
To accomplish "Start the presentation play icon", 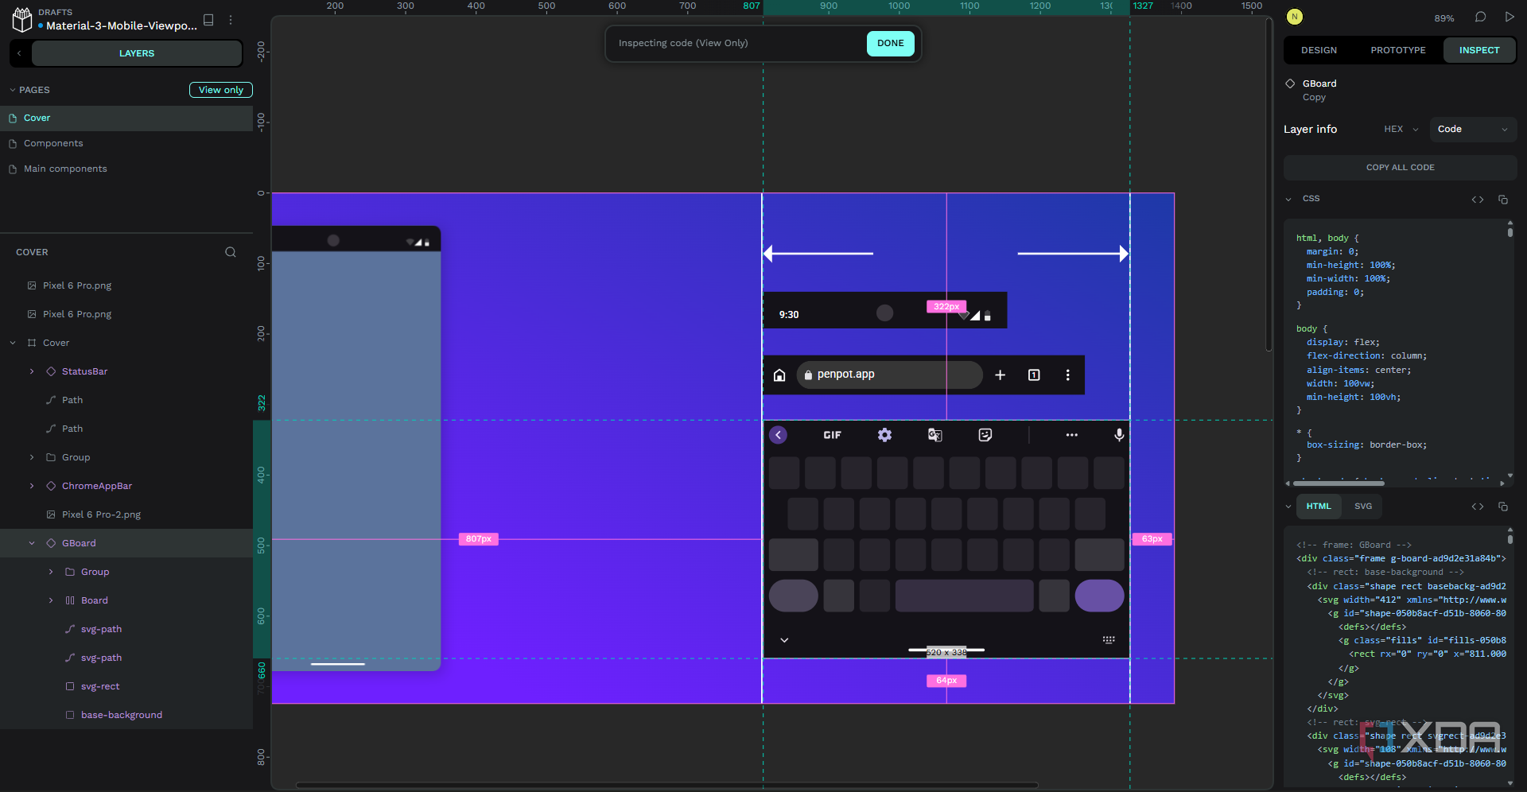I will (1509, 17).
